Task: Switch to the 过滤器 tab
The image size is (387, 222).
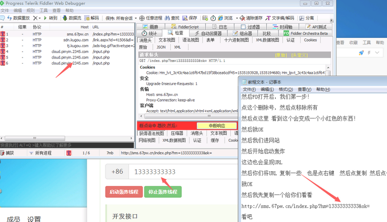Action: 250,27
